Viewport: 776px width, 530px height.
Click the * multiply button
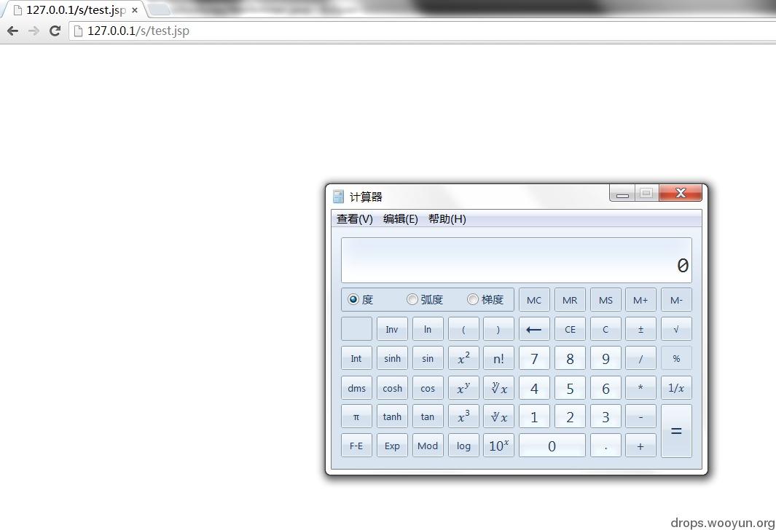[640, 388]
